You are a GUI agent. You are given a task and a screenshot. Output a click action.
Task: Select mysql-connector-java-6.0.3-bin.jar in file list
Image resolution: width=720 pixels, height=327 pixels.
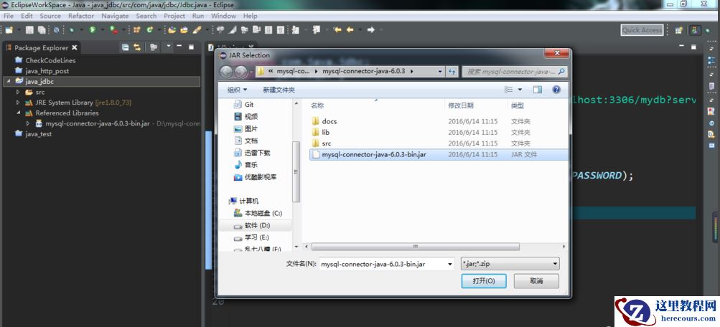[x=438, y=155]
